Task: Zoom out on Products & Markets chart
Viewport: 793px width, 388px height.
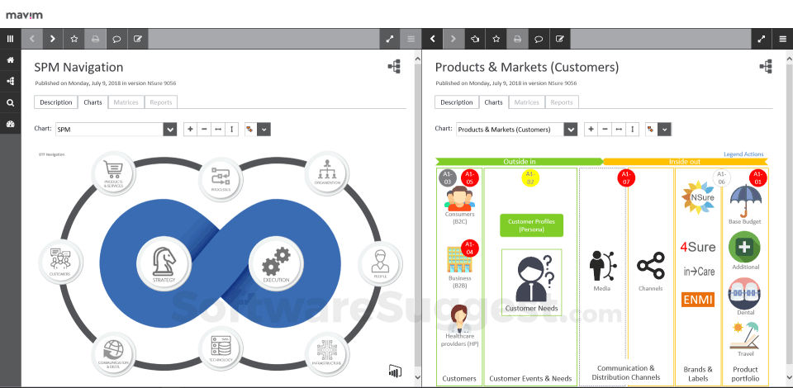Action: pyautogui.click(x=605, y=129)
